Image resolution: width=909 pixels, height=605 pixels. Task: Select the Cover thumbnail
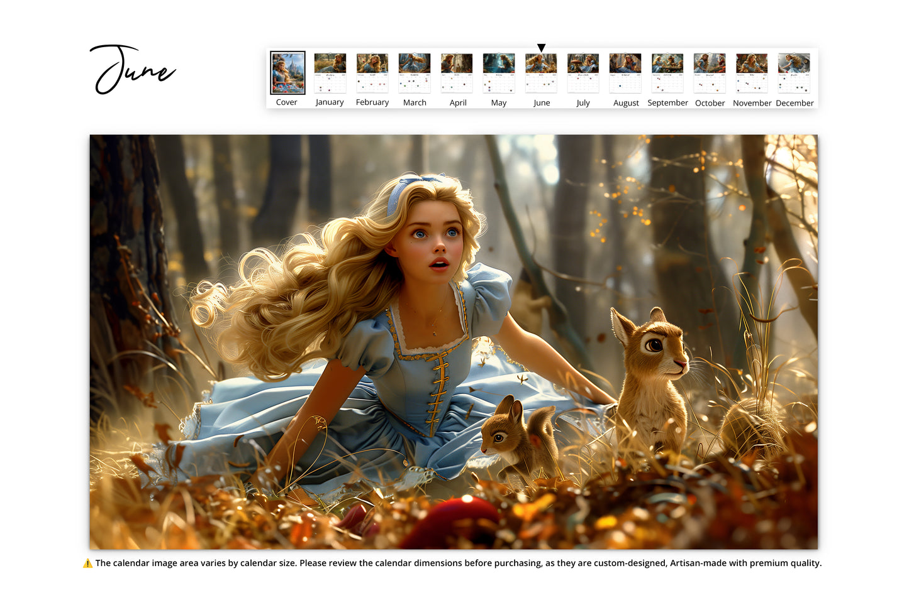coord(287,73)
